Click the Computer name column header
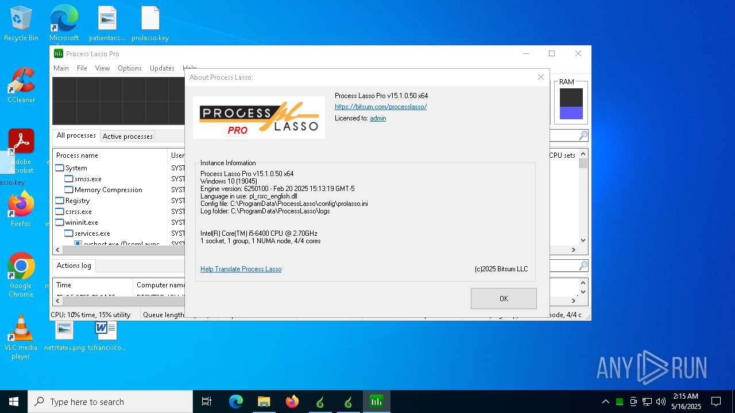735x413 pixels. (160, 285)
